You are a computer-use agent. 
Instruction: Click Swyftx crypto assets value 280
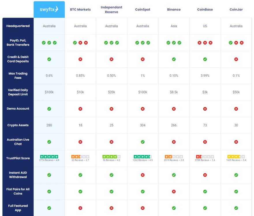(x=49, y=125)
